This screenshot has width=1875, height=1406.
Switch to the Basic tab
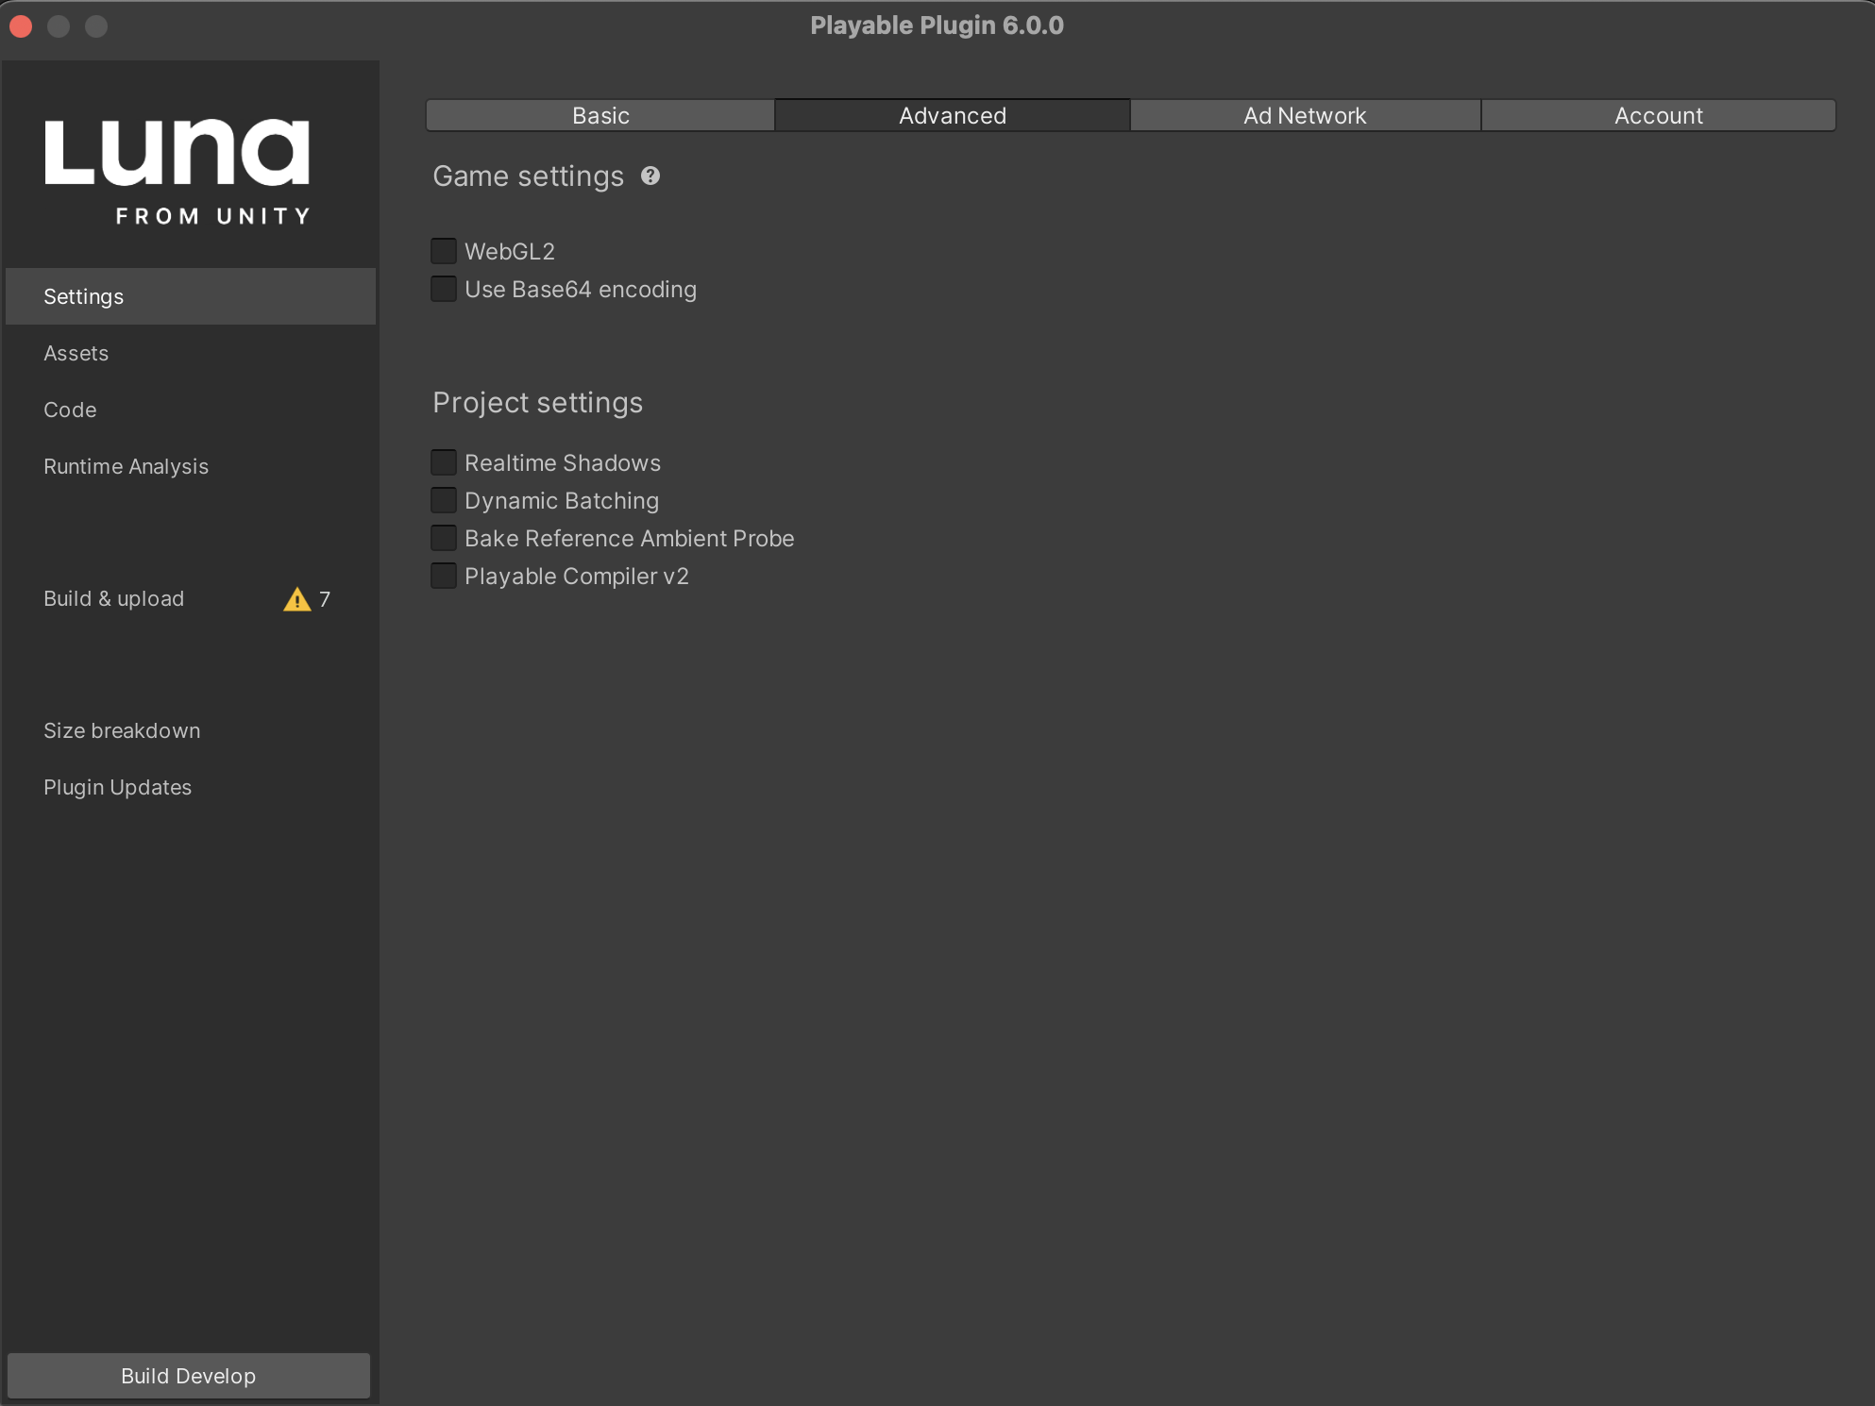pyautogui.click(x=600, y=115)
